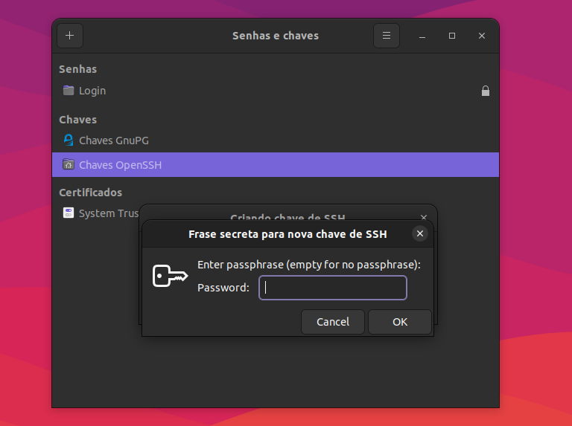Click the OpenSSH home-folder icon
The width and height of the screenshot is (572, 426).
pos(69,164)
